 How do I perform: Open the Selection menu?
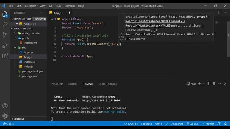(30, 6)
